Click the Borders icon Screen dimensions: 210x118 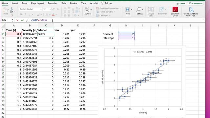coord(38,14)
